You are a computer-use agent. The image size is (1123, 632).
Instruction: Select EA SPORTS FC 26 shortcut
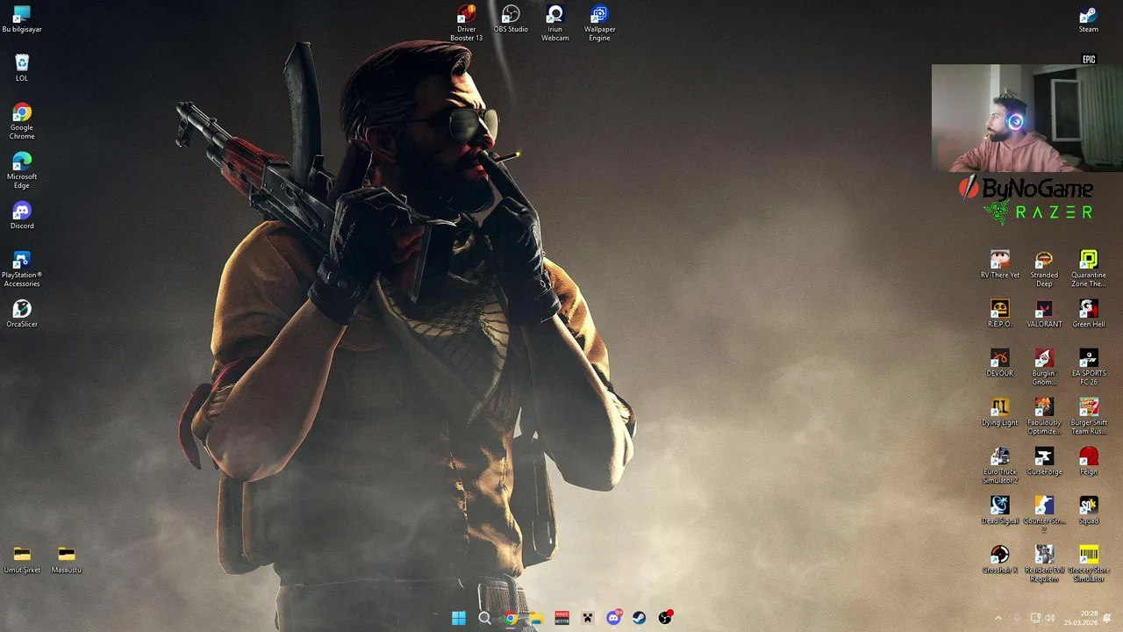tap(1088, 367)
